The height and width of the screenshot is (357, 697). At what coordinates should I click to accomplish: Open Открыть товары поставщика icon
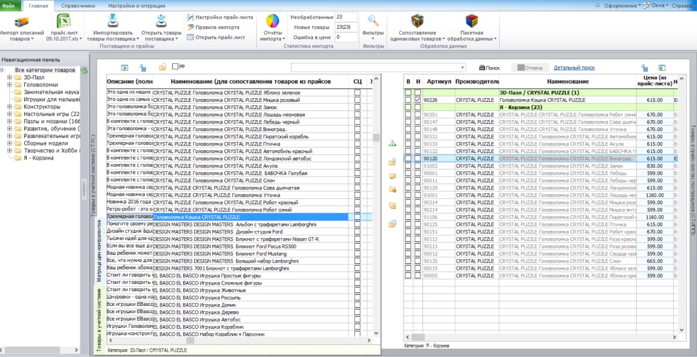point(161,21)
